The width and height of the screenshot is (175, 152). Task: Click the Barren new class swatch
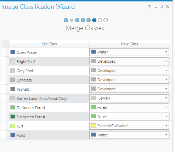94,98
